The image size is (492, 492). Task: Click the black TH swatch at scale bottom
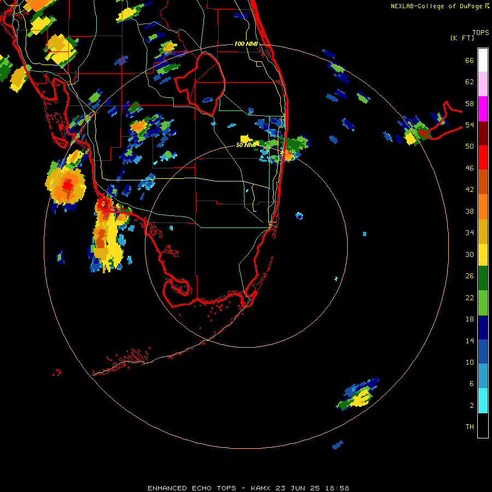click(483, 425)
